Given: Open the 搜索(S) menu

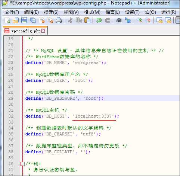Looking at the screenshot, I should (x=51, y=12).
